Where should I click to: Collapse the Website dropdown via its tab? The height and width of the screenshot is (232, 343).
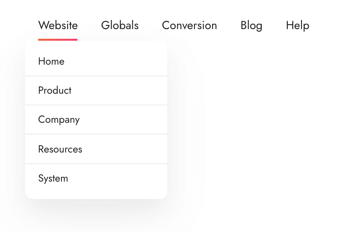click(x=58, y=26)
